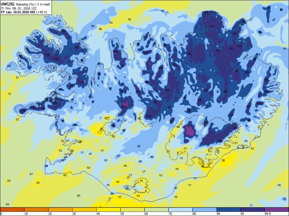
Task: Click the '60' legend scale label
Action: click(146, 214)
